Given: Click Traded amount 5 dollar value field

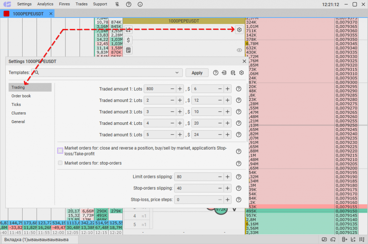Looking at the screenshot, I should pyautogui.click(x=204, y=135).
